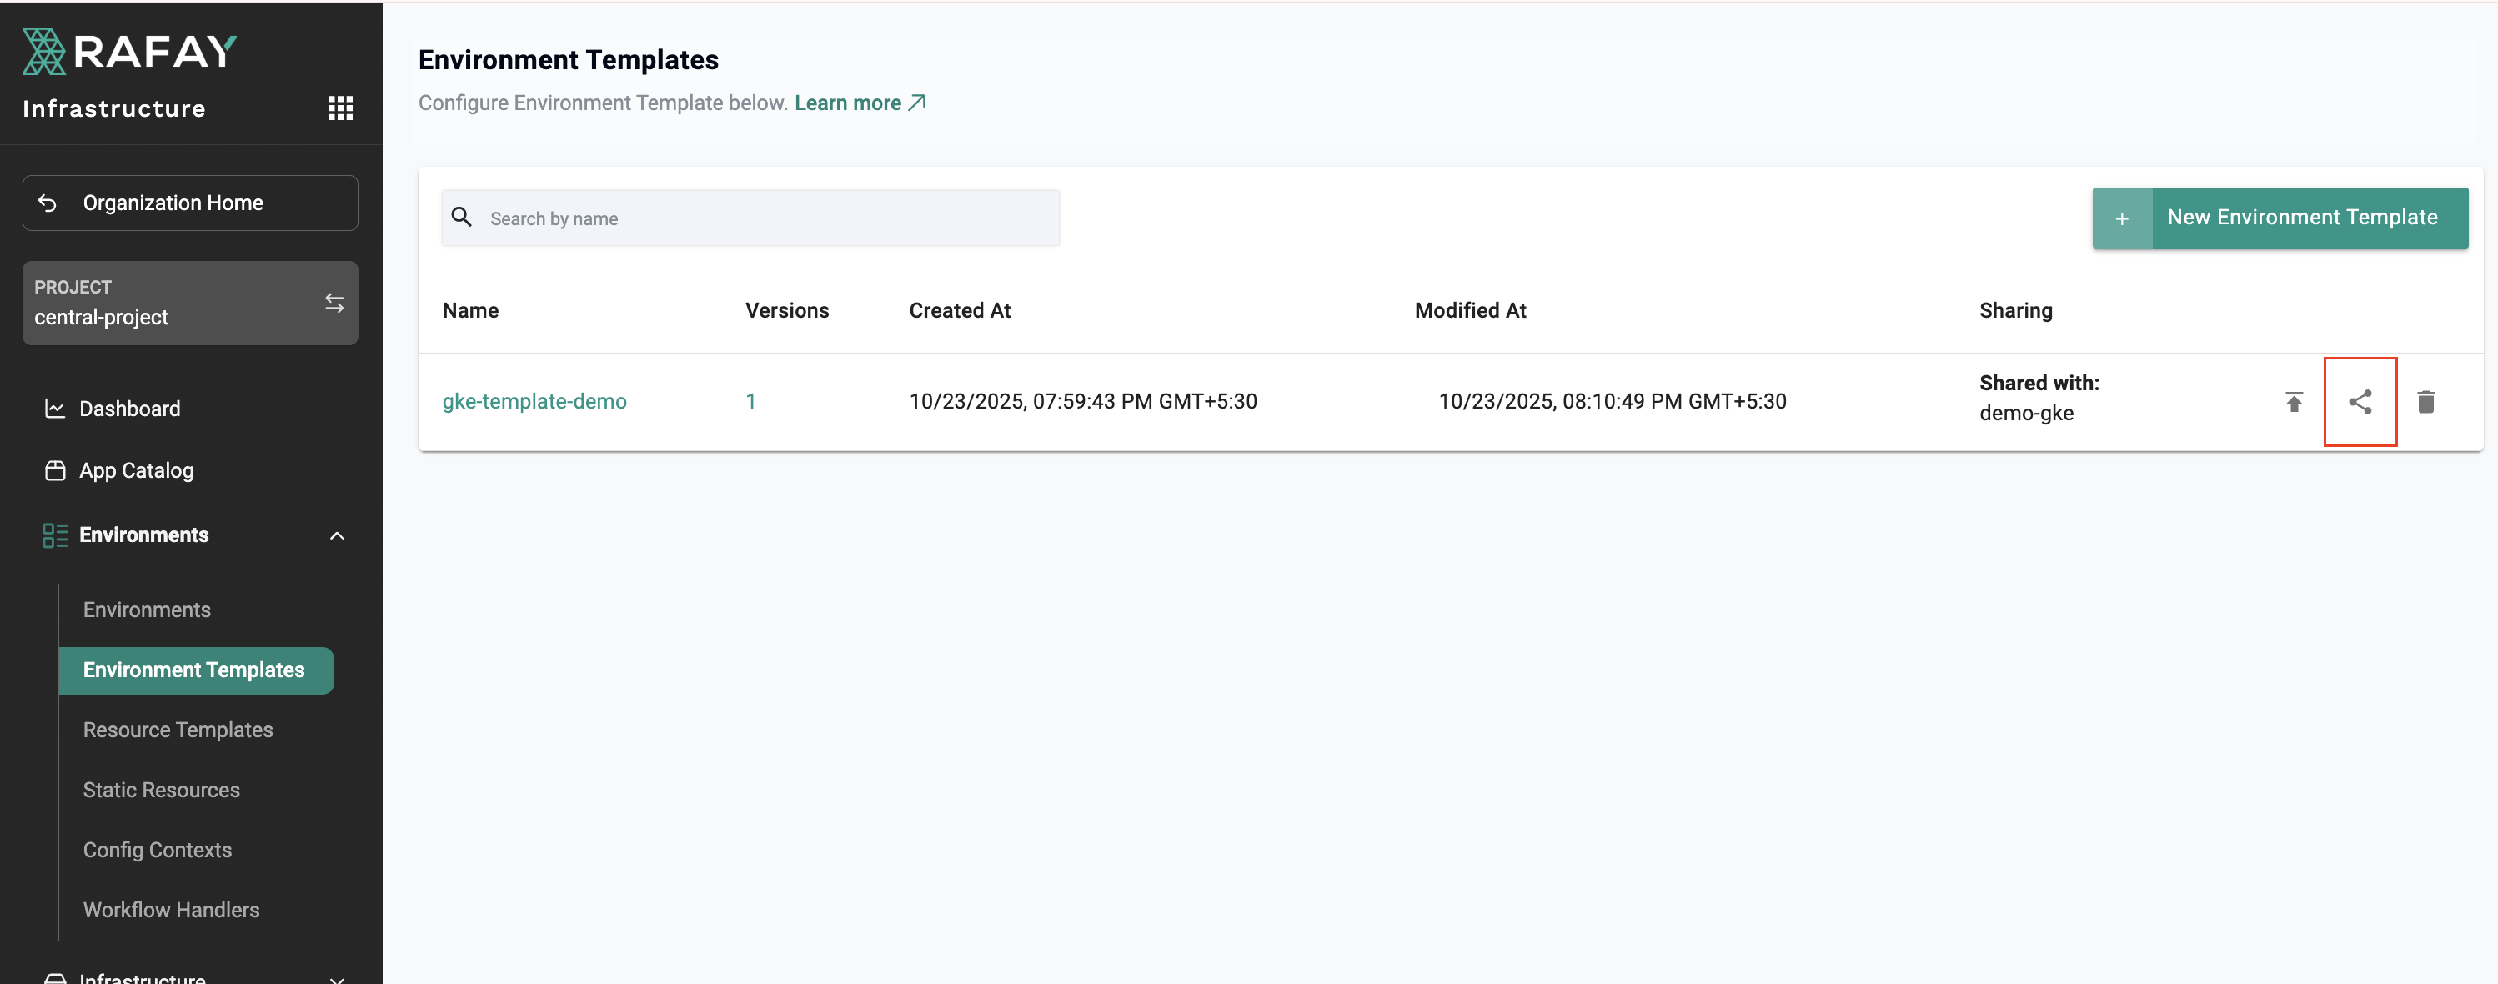2498x984 pixels.
Task: Click the plus icon on New Environment Template
Action: point(2121,218)
